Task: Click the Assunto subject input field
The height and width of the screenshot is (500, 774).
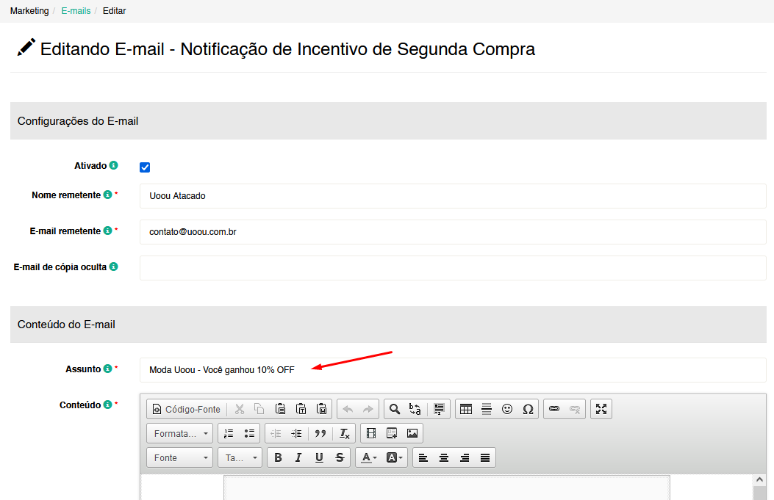Action: pos(453,370)
